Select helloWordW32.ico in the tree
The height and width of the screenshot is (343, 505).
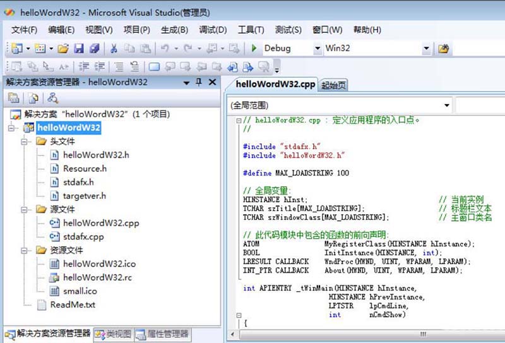tap(99, 263)
